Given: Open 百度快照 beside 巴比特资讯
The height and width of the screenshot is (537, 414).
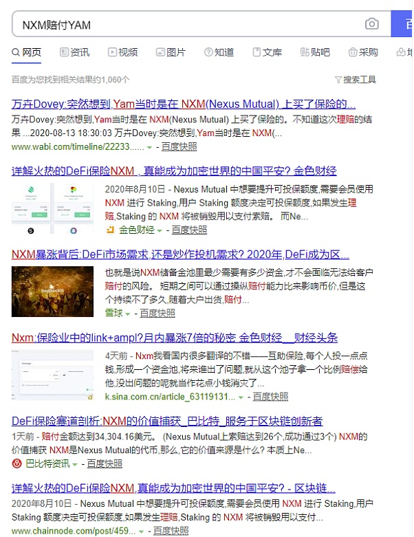Looking at the screenshot, I should 105,463.
